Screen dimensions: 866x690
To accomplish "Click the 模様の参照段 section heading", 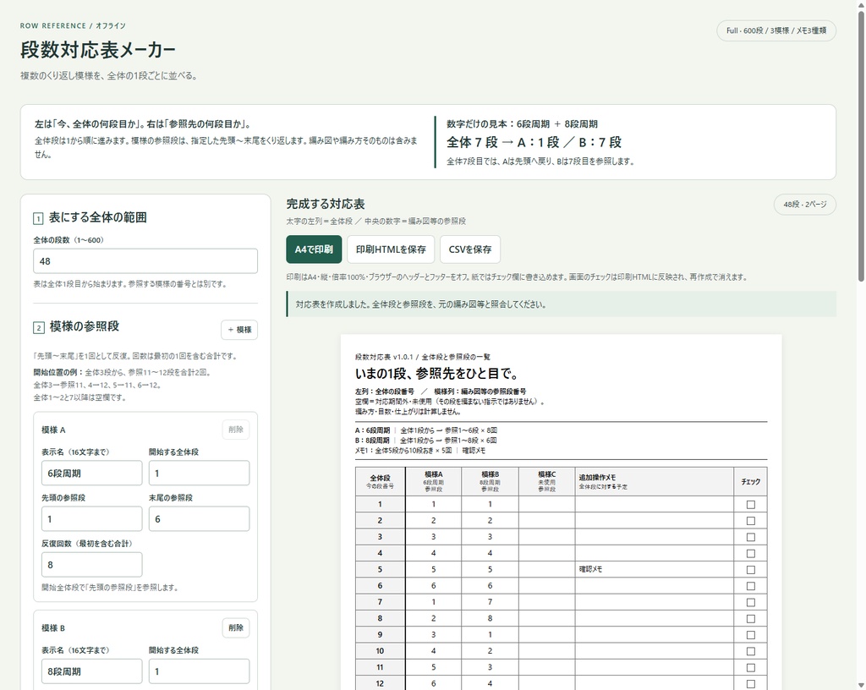I will (x=85, y=326).
